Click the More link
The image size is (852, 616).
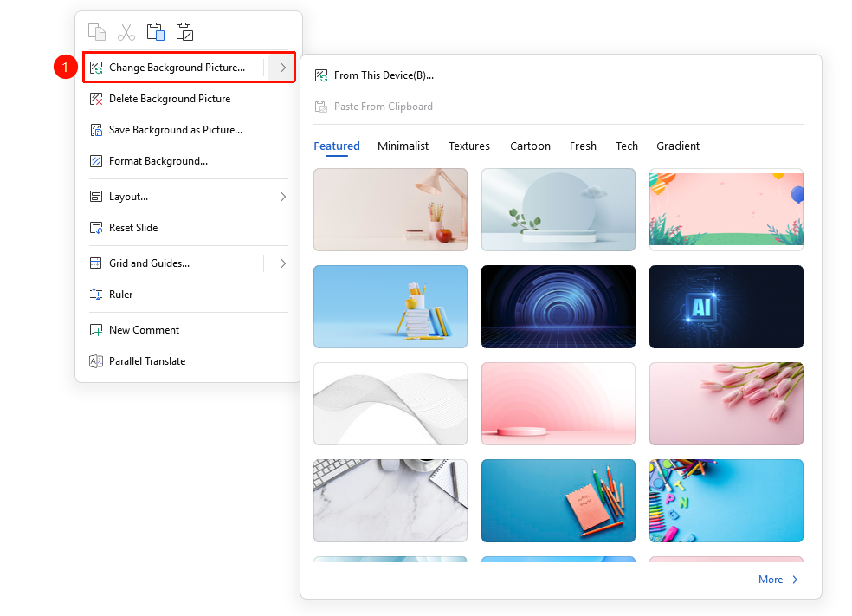tap(771, 580)
